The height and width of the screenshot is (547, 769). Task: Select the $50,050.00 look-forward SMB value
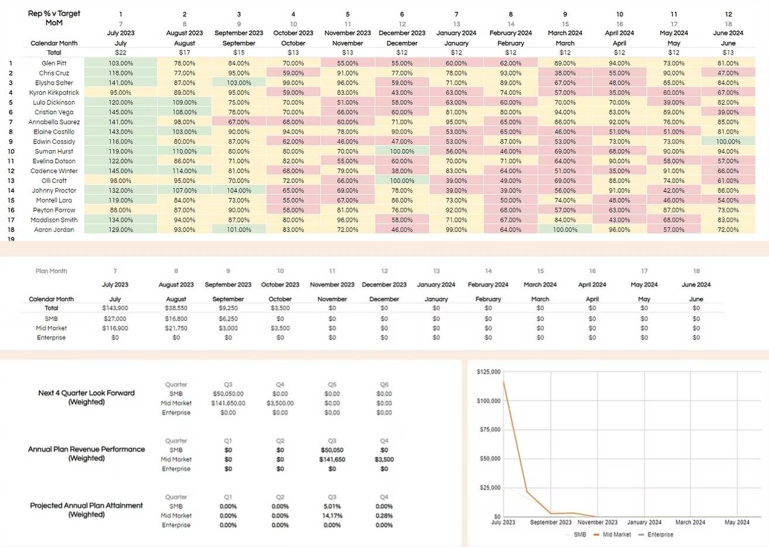[228, 394]
